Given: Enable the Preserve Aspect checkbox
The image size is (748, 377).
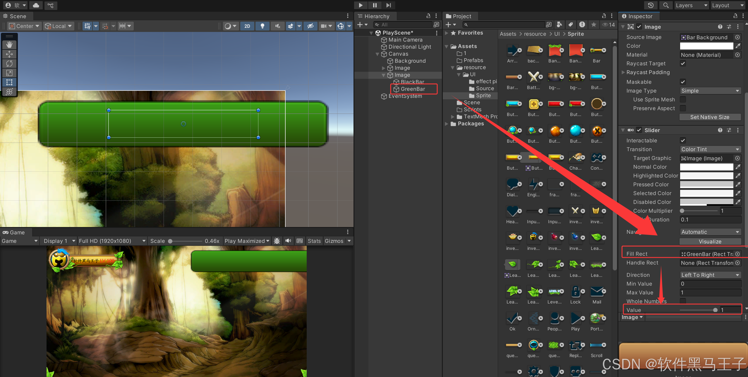Looking at the screenshot, I should (683, 108).
